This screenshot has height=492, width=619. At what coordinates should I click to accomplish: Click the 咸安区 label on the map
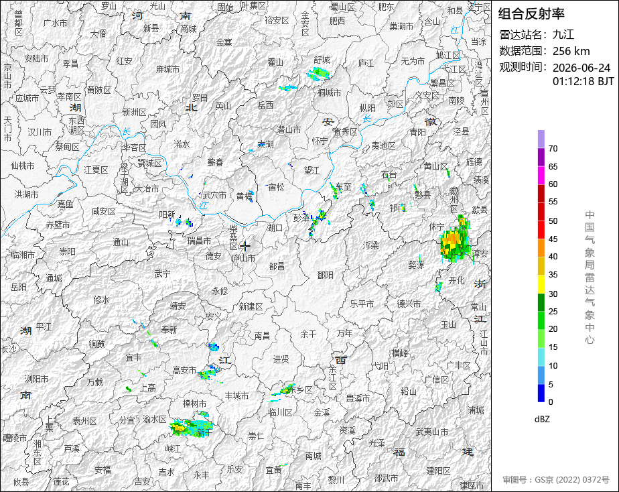(103, 212)
